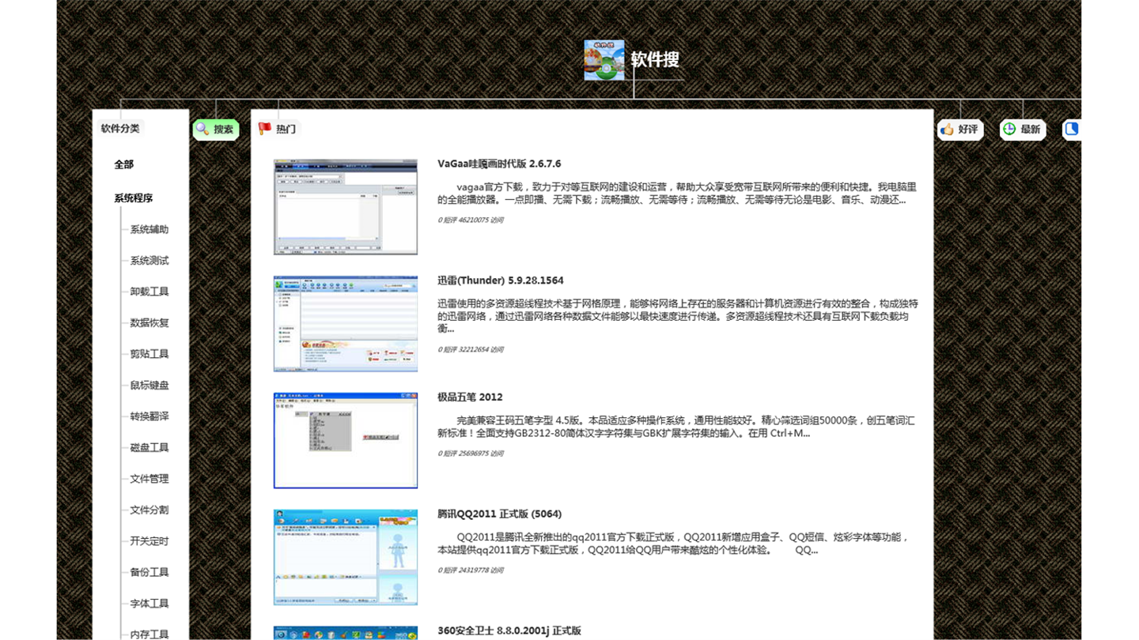
Task: Click the 25696975 访问 stats line
Action: (471, 454)
